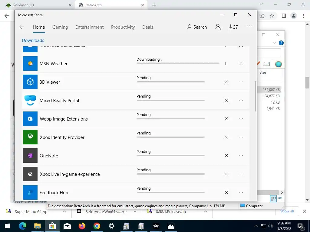Click the OneNote pending progress bar
The height and width of the screenshot is (232, 310).
[x=171, y=156]
